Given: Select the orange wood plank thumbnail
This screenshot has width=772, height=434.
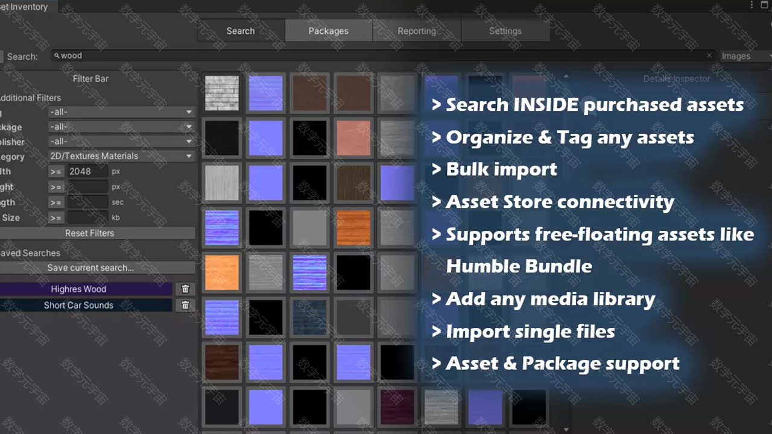Looking at the screenshot, I should click(353, 228).
